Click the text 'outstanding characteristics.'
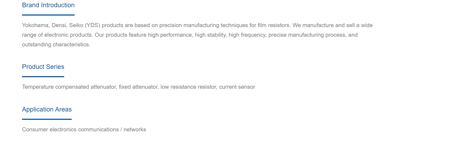This screenshot has height=145, width=455. tap(56, 44)
